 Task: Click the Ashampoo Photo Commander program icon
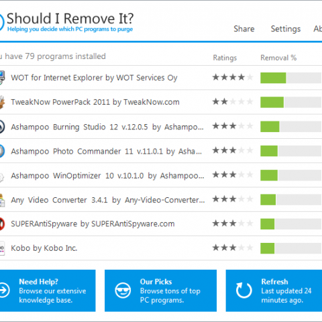(2, 151)
